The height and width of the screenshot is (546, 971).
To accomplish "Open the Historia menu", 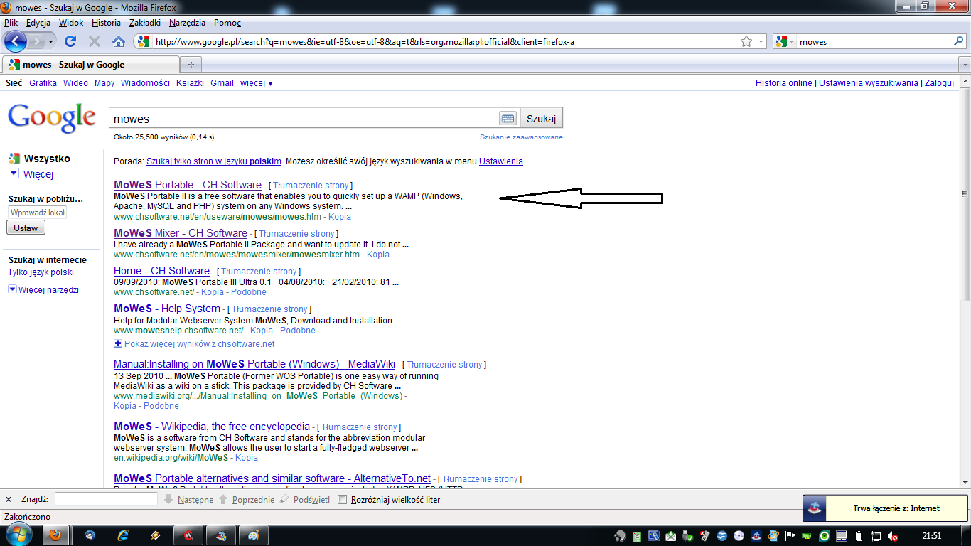I will [107, 23].
